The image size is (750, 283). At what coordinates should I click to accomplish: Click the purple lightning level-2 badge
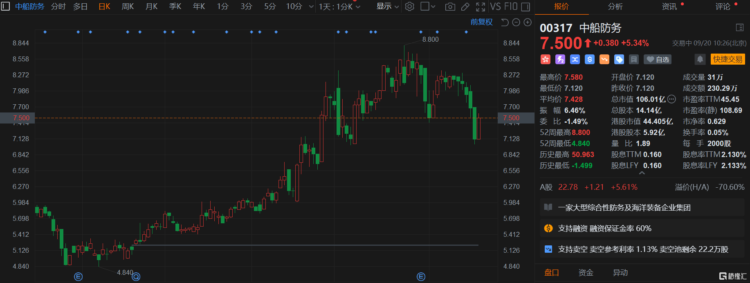(x=560, y=59)
